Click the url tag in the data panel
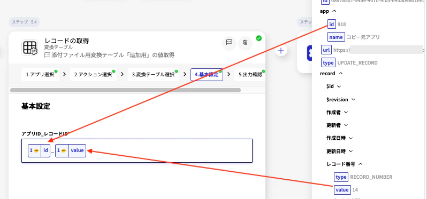The image size is (427, 199). [x=326, y=50]
